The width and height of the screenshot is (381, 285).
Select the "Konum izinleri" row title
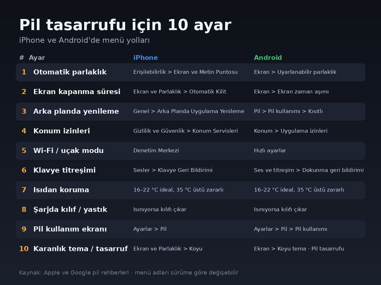point(62,131)
